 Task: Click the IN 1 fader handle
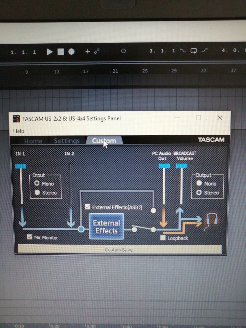[20, 166]
